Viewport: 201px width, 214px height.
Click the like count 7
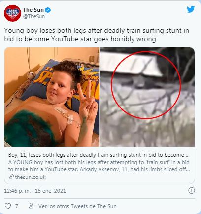(16, 206)
